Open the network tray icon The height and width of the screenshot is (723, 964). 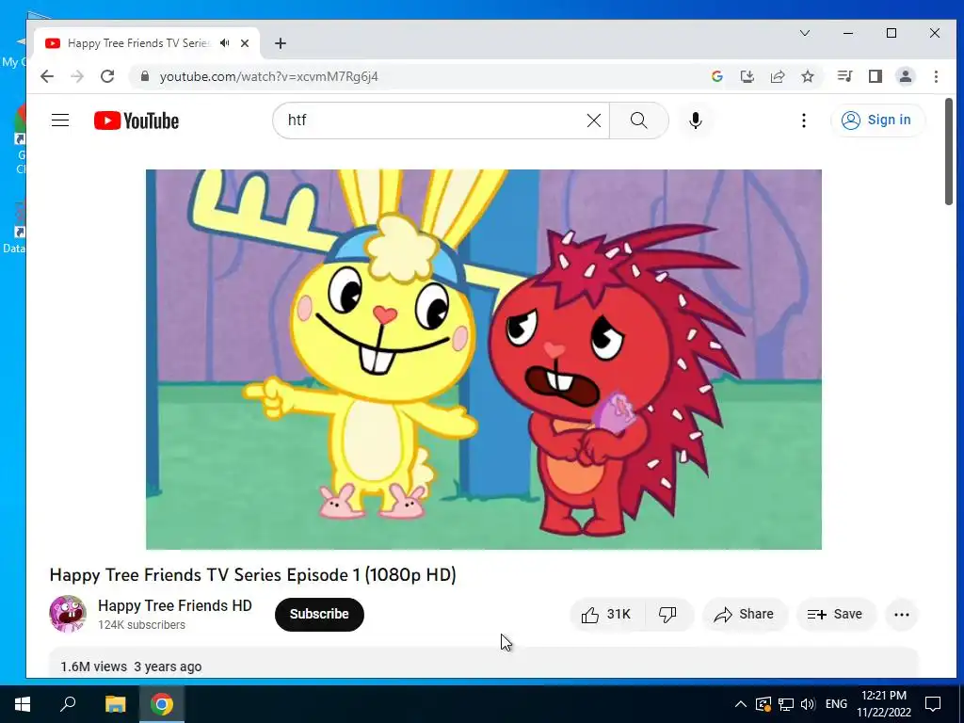point(786,704)
